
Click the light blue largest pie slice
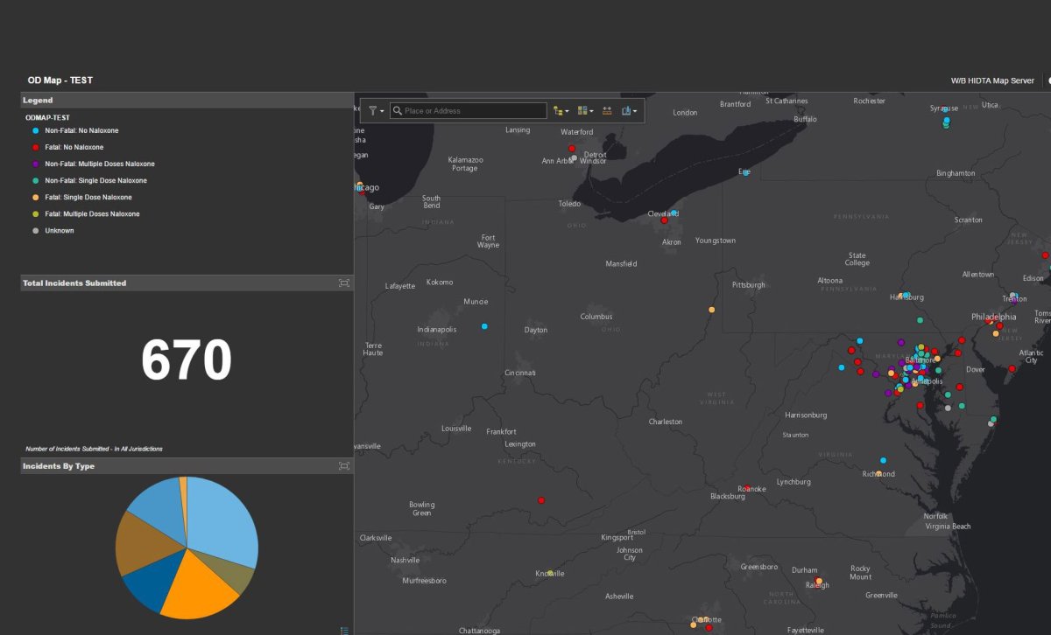click(x=223, y=520)
